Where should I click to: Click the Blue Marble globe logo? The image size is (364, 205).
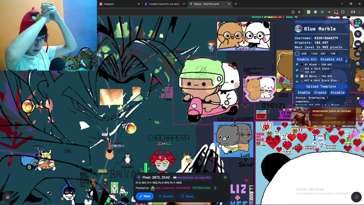pos(298,28)
